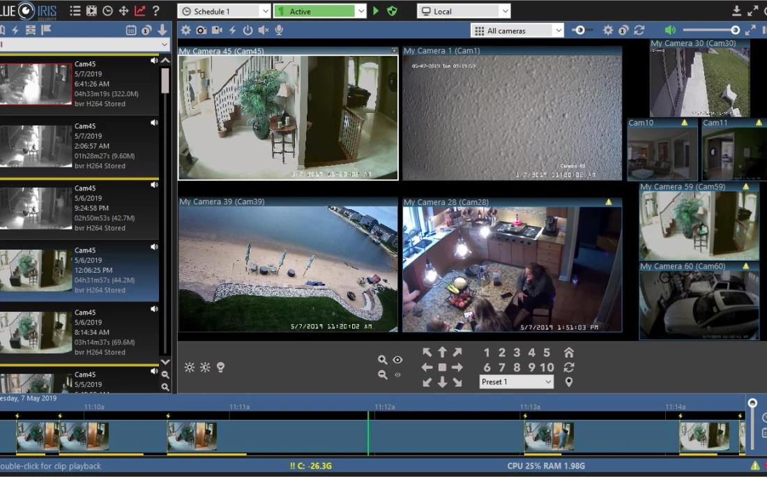Open the clips list view icon
This screenshot has height=477, width=767.
point(75,11)
